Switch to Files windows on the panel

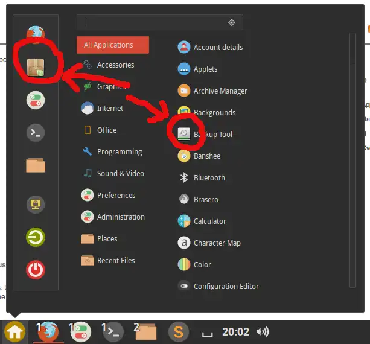pos(145,332)
